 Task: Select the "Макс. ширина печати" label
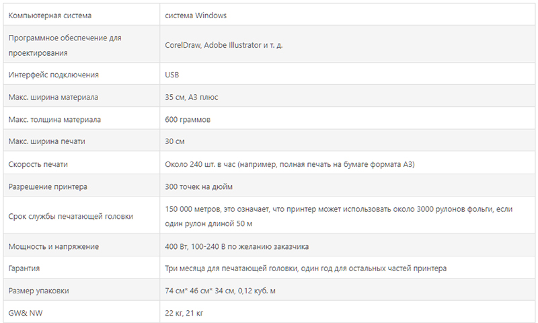tap(47, 141)
